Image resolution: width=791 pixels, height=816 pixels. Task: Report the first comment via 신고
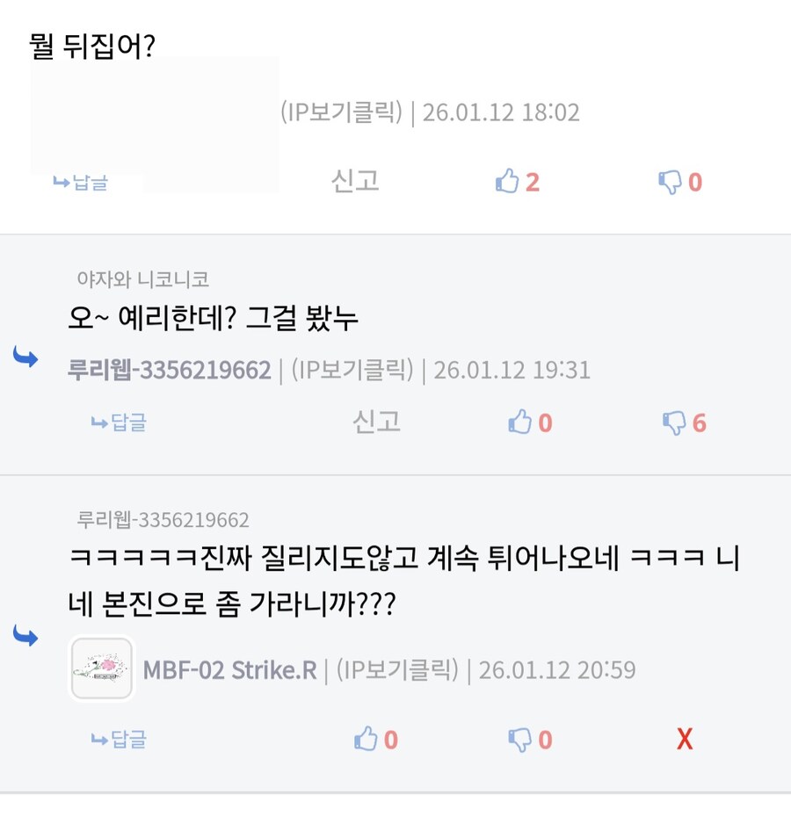coord(355,182)
